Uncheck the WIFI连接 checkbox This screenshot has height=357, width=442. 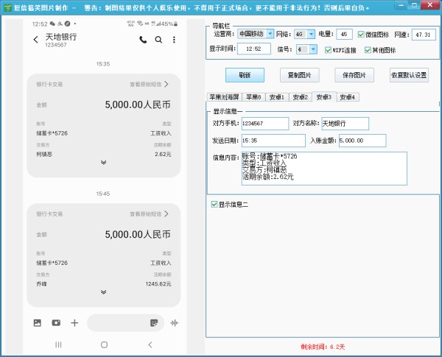(328, 50)
